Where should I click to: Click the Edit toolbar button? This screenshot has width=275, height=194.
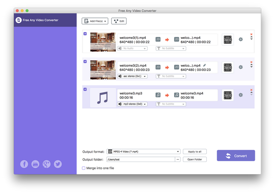pyautogui.click(x=119, y=21)
